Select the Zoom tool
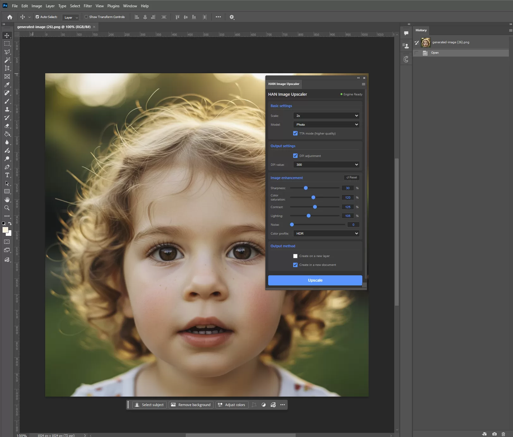This screenshot has height=437, width=513. [7, 208]
